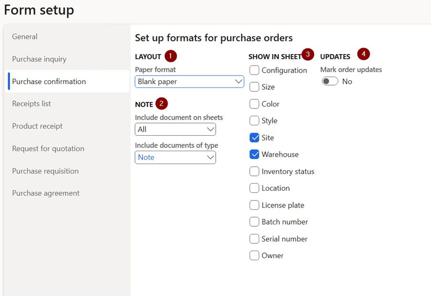This screenshot has height=296, width=431.
Task: Click the red numbered marker 4 beside UPDATES
Action: click(x=363, y=54)
